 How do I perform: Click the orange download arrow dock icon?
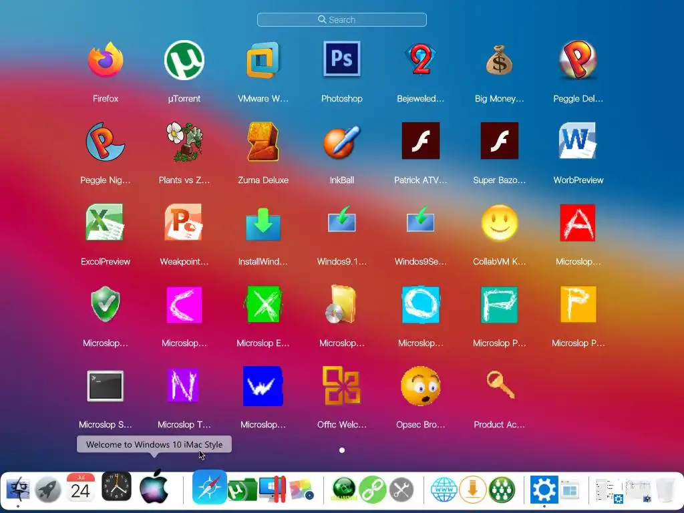click(473, 490)
